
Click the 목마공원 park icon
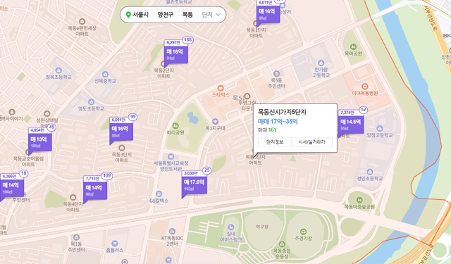click(353, 47)
